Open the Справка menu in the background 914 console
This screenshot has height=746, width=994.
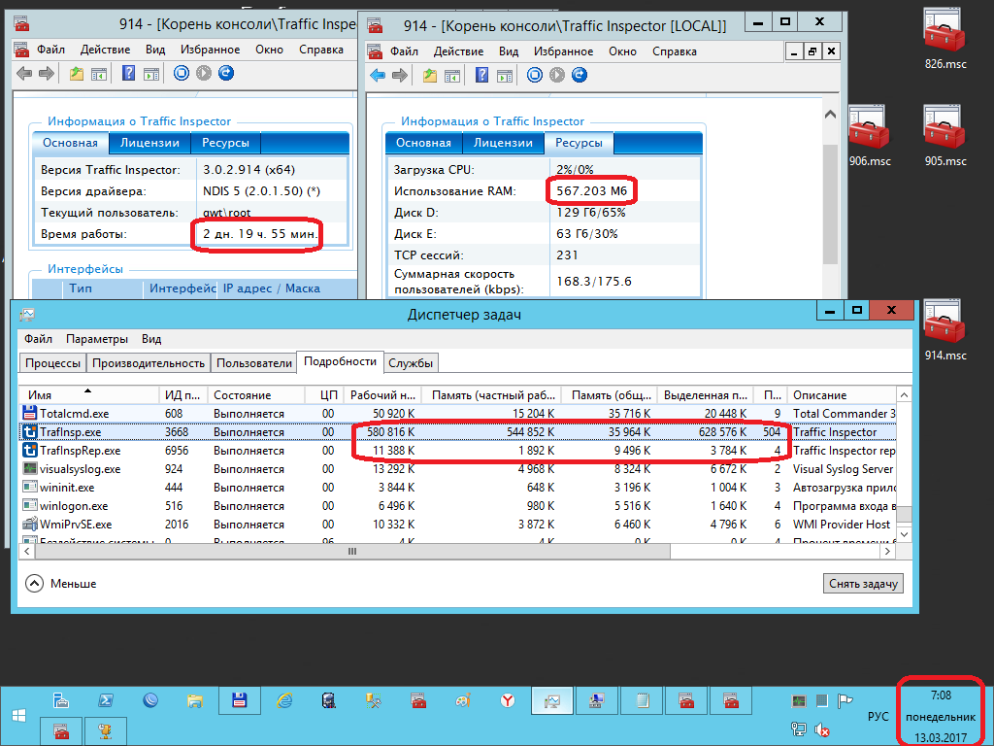[320, 50]
